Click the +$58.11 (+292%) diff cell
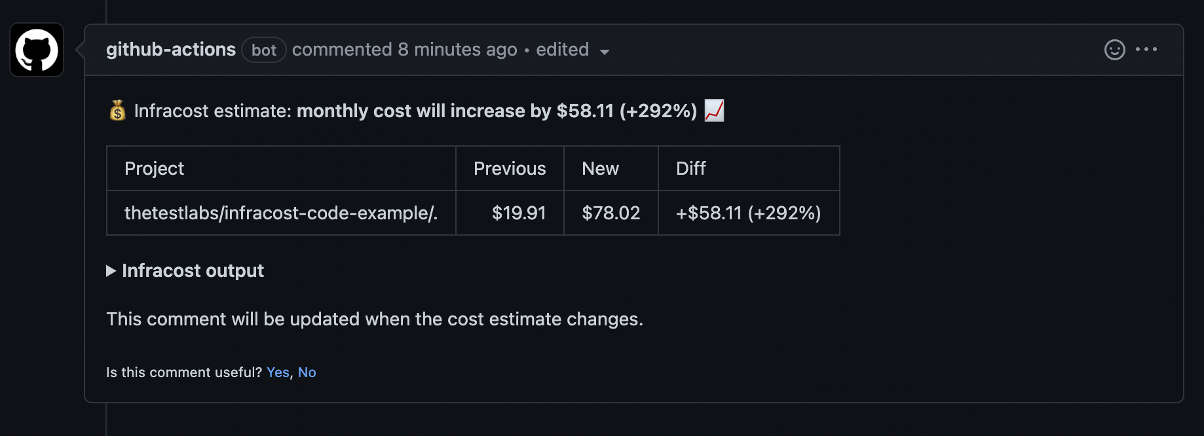1204x436 pixels. click(x=749, y=213)
